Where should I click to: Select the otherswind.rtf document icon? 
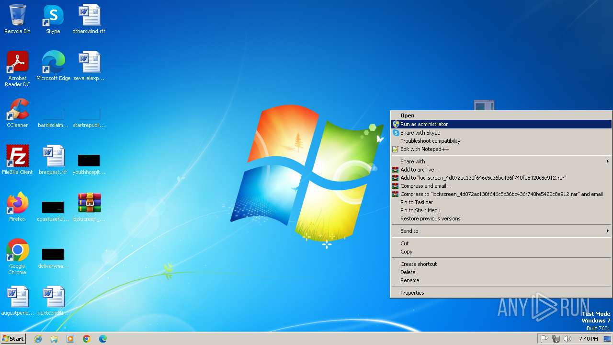click(89, 19)
